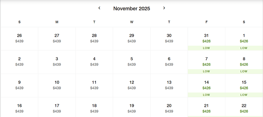Pick November 5 departure date
The image size is (263, 117).
(132, 62)
